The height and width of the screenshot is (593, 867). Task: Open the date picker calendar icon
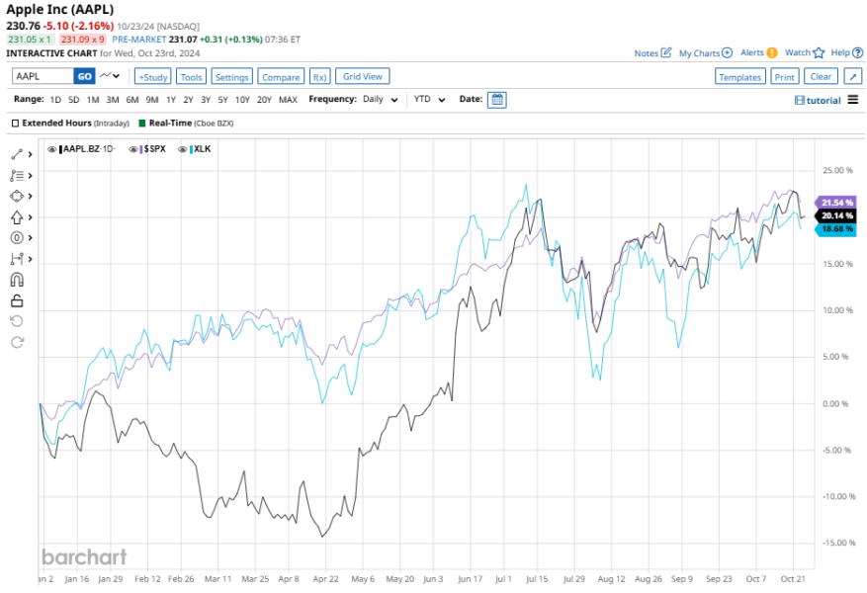(496, 100)
